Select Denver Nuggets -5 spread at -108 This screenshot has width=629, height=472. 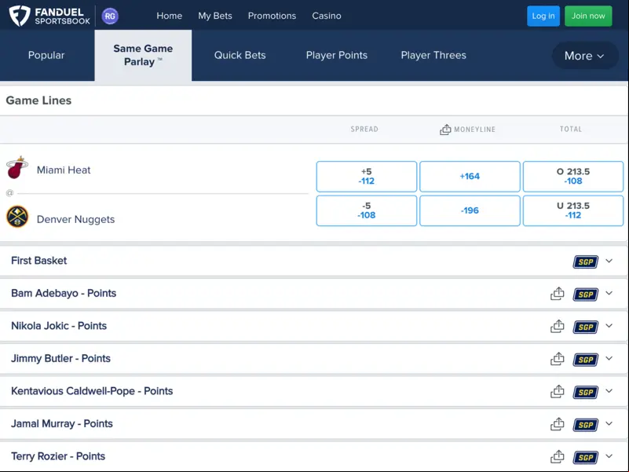point(367,210)
